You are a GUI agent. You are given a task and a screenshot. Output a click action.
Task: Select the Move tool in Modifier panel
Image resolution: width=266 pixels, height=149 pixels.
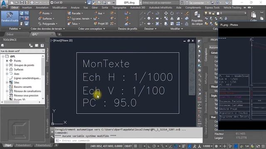[166, 13]
